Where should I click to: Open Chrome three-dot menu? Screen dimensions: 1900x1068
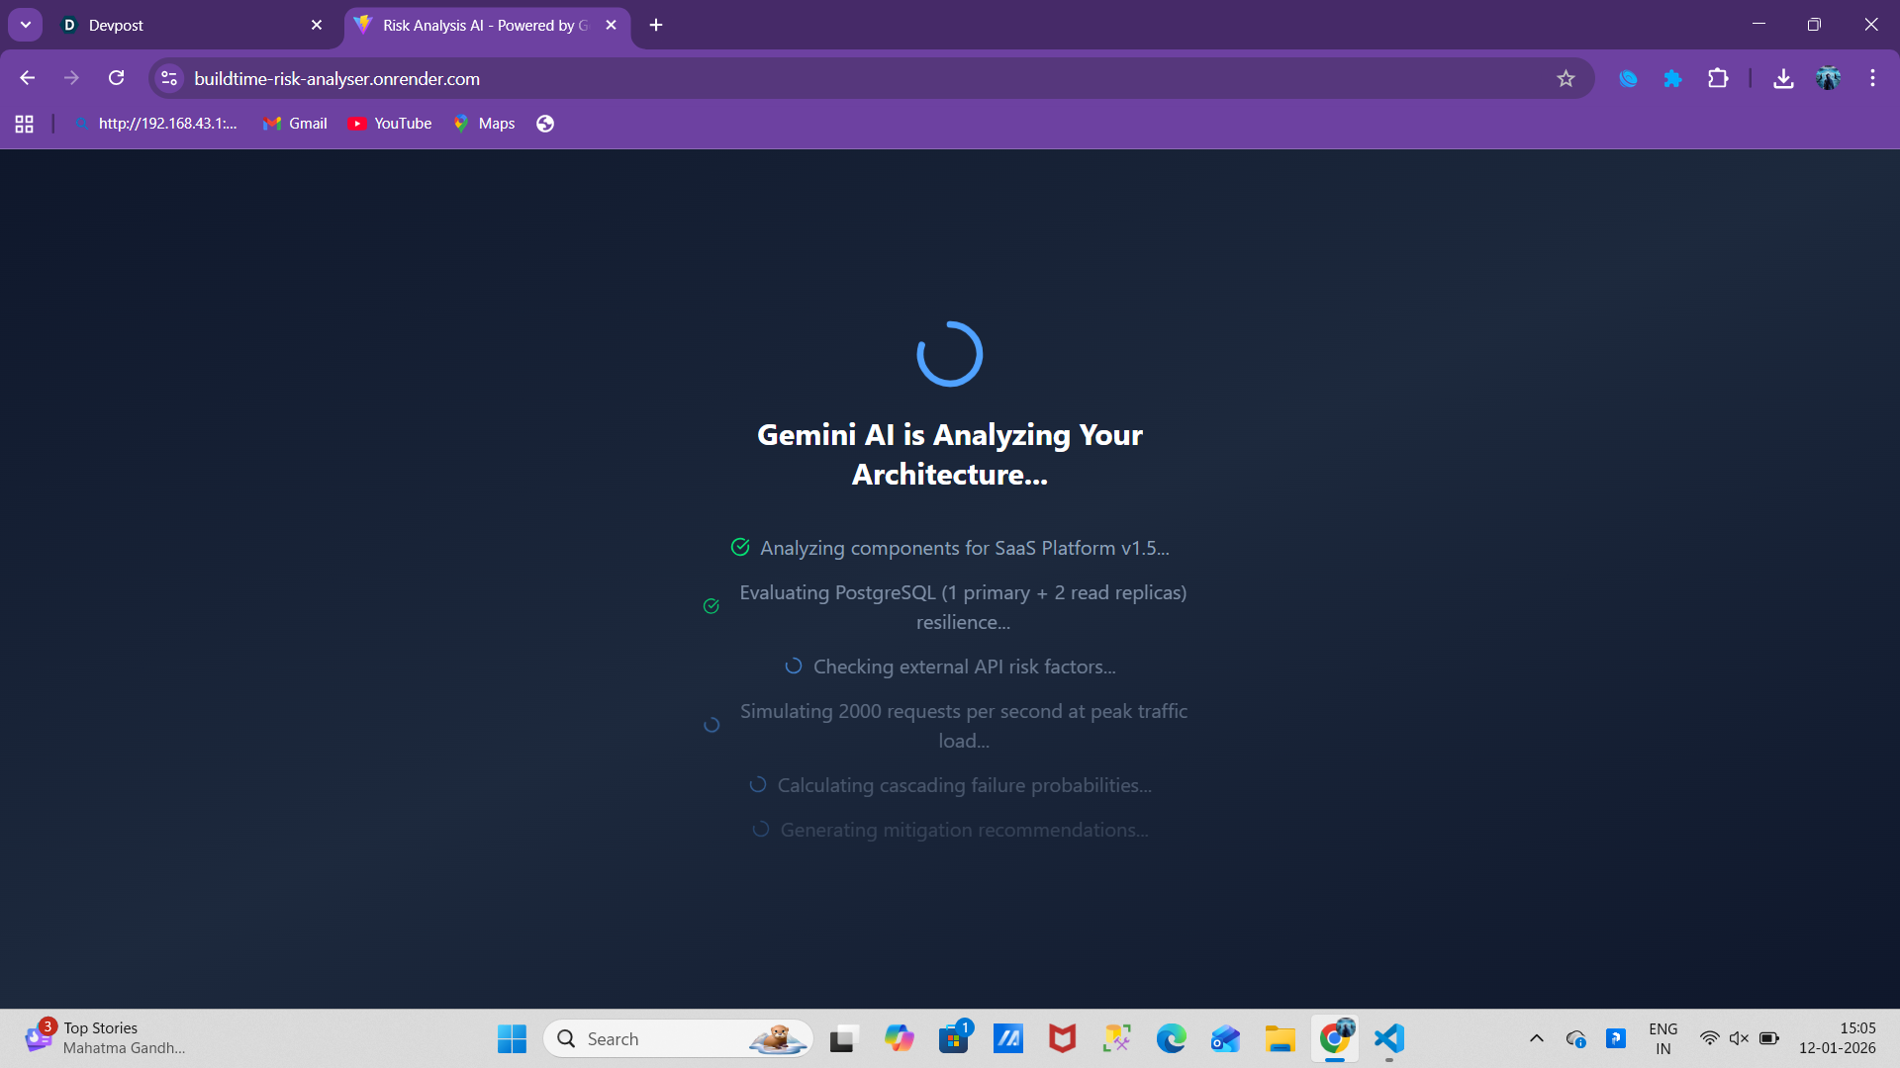point(1872,78)
